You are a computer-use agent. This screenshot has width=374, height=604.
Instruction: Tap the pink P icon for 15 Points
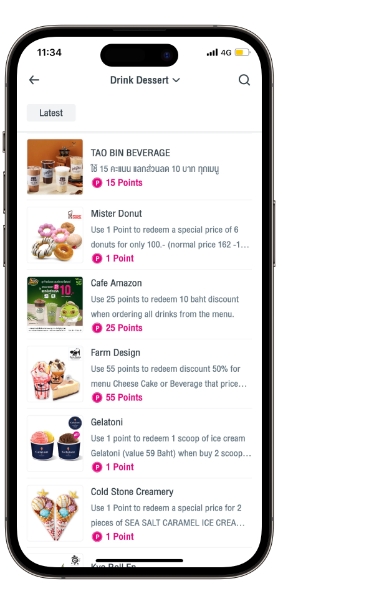[97, 183]
